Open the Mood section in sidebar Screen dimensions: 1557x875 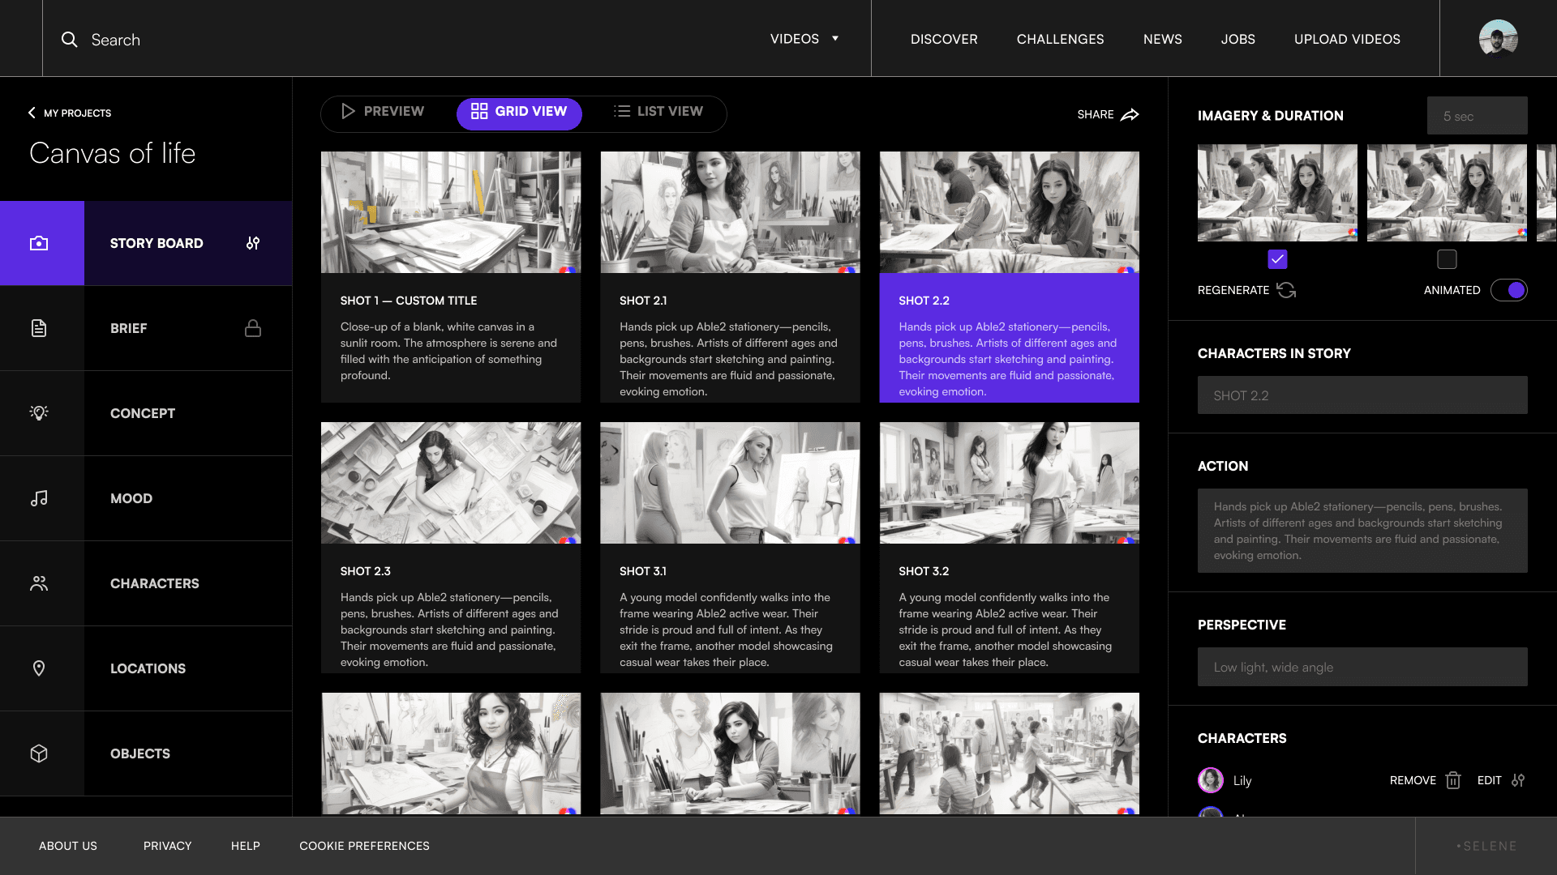146,498
